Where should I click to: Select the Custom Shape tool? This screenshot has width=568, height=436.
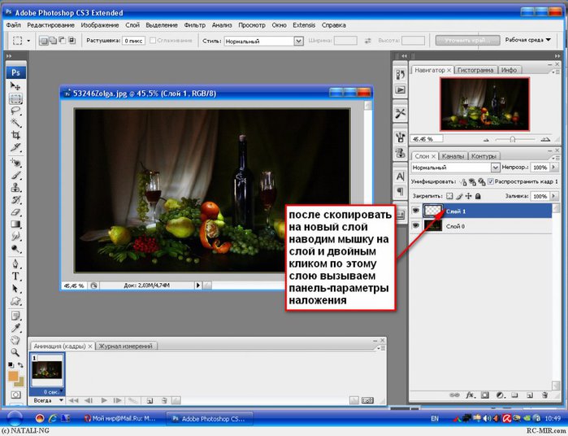pyautogui.click(x=15, y=301)
